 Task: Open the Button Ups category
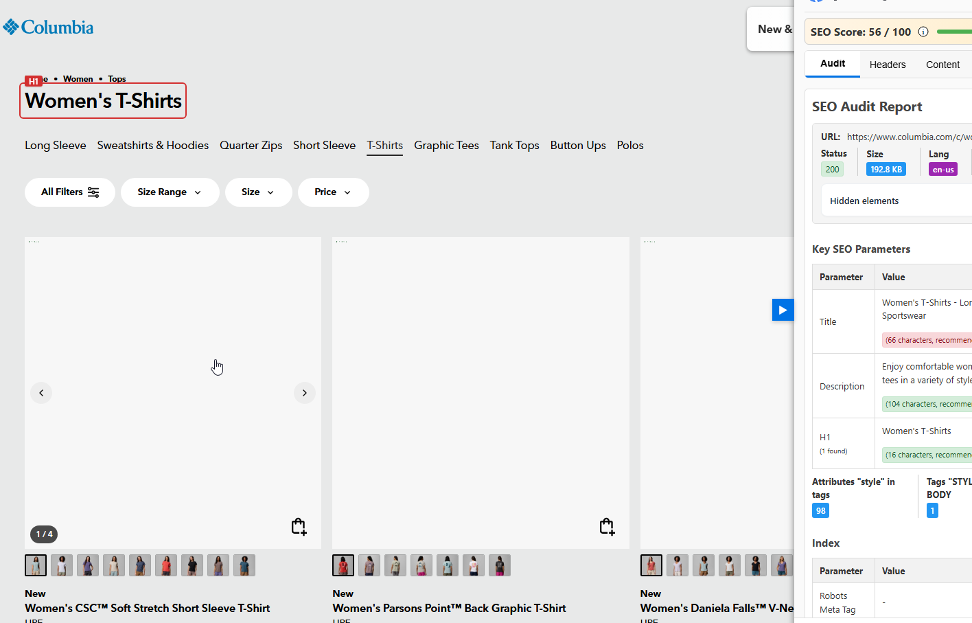pyautogui.click(x=578, y=146)
